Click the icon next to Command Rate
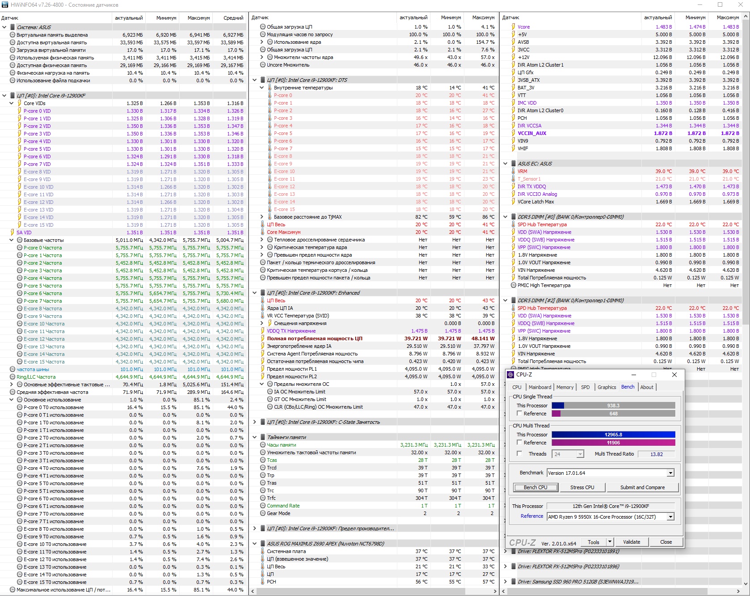This screenshot has height=596, width=750. [x=263, y=506]
